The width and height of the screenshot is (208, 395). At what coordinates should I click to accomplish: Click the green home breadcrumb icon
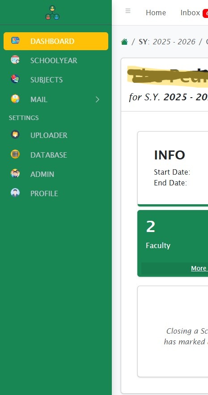click(124, 42)
